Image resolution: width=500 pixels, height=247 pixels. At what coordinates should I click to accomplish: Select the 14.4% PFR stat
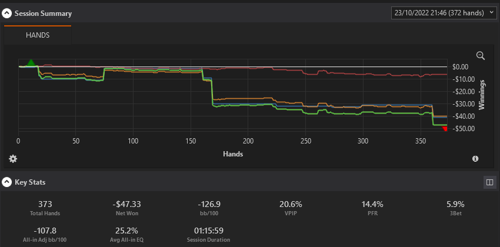tap(372, 208)
